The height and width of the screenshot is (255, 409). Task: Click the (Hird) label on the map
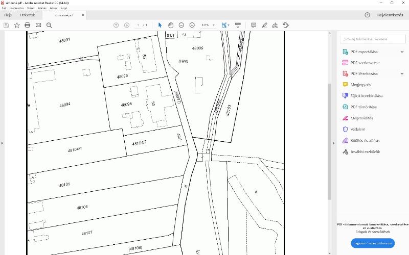point(184,61)
